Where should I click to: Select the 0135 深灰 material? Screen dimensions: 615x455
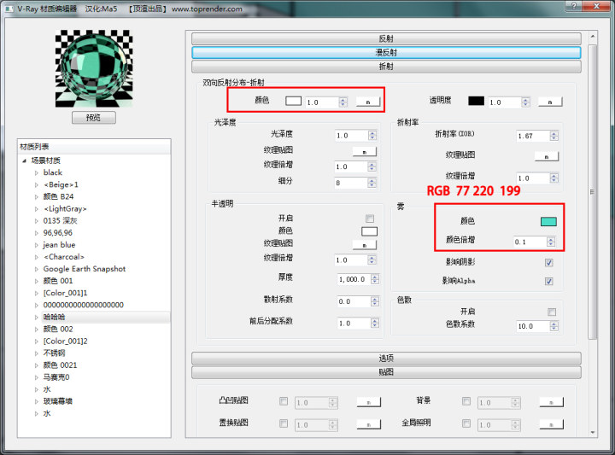(x=60, y=220)
